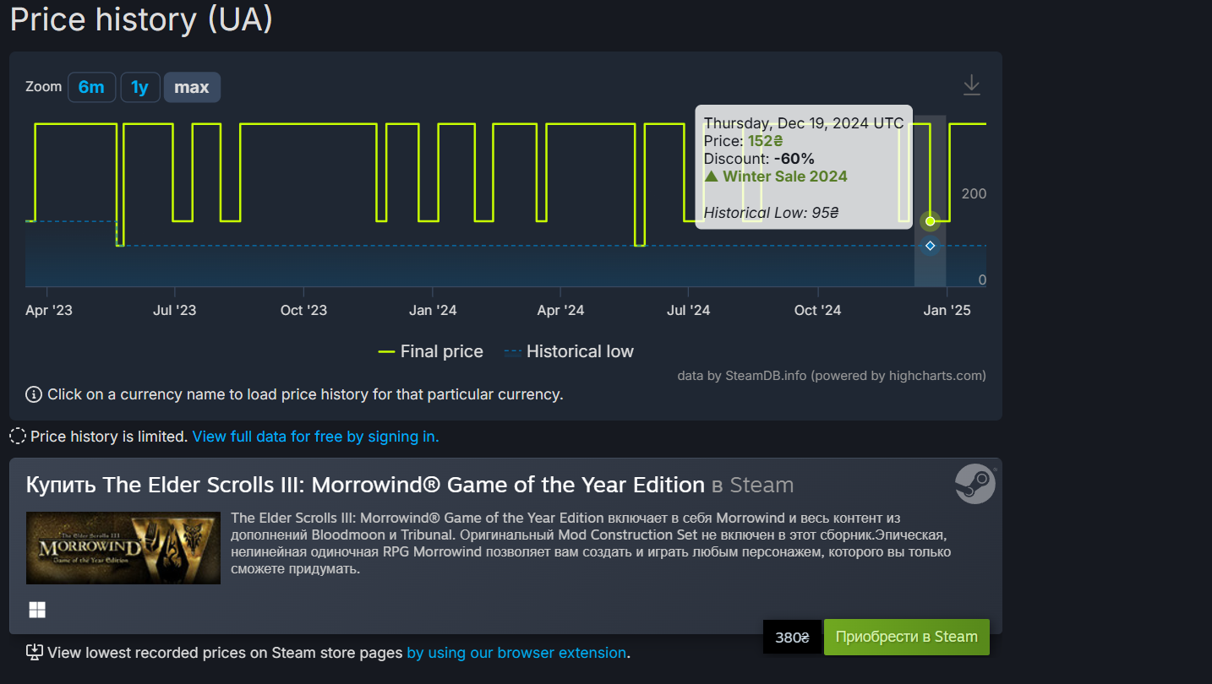Set chart zoom to 6m
Image resolution: width=1212 pixels, height=684 pixels.
[91, 87]
